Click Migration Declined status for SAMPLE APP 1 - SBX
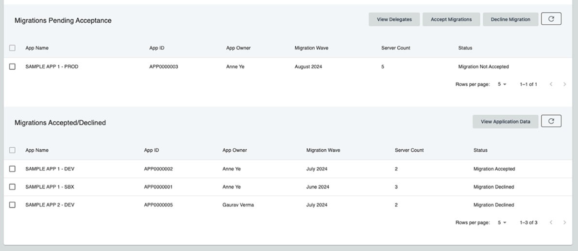Image resolution: width=578 pixels, height=251 pixels. click(493, 187)
